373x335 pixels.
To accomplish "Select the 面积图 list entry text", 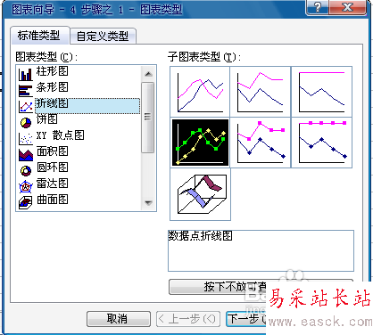I will point(53,151).
